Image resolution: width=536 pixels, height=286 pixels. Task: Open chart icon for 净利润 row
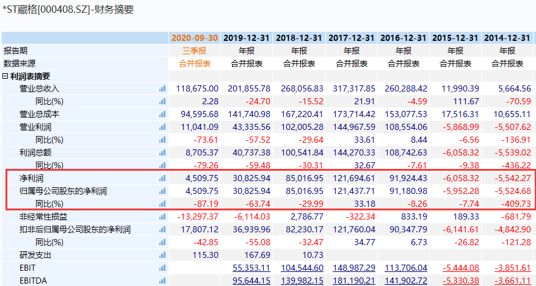[x=162, y=178]
